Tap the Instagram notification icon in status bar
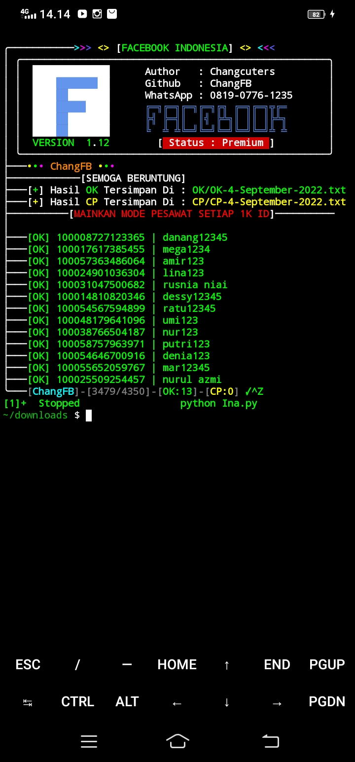Screen dimensions: 355x762 pyautogui.click(x=97, y=14)
